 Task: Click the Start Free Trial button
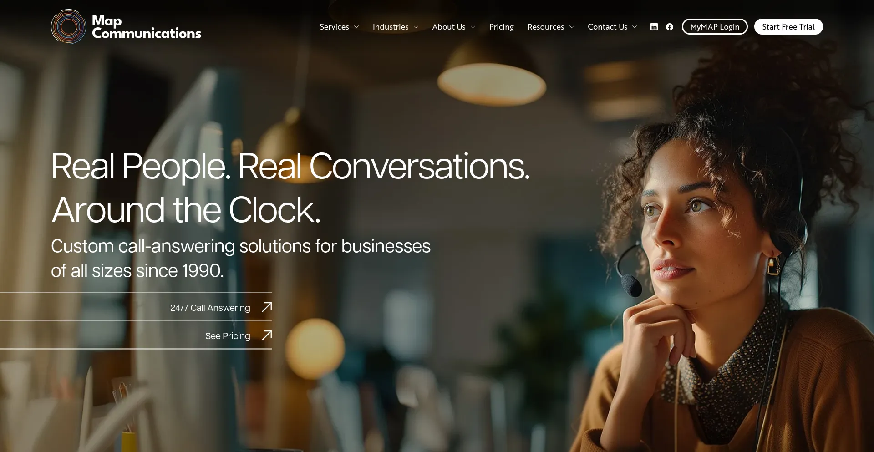[x=788, y=27]
